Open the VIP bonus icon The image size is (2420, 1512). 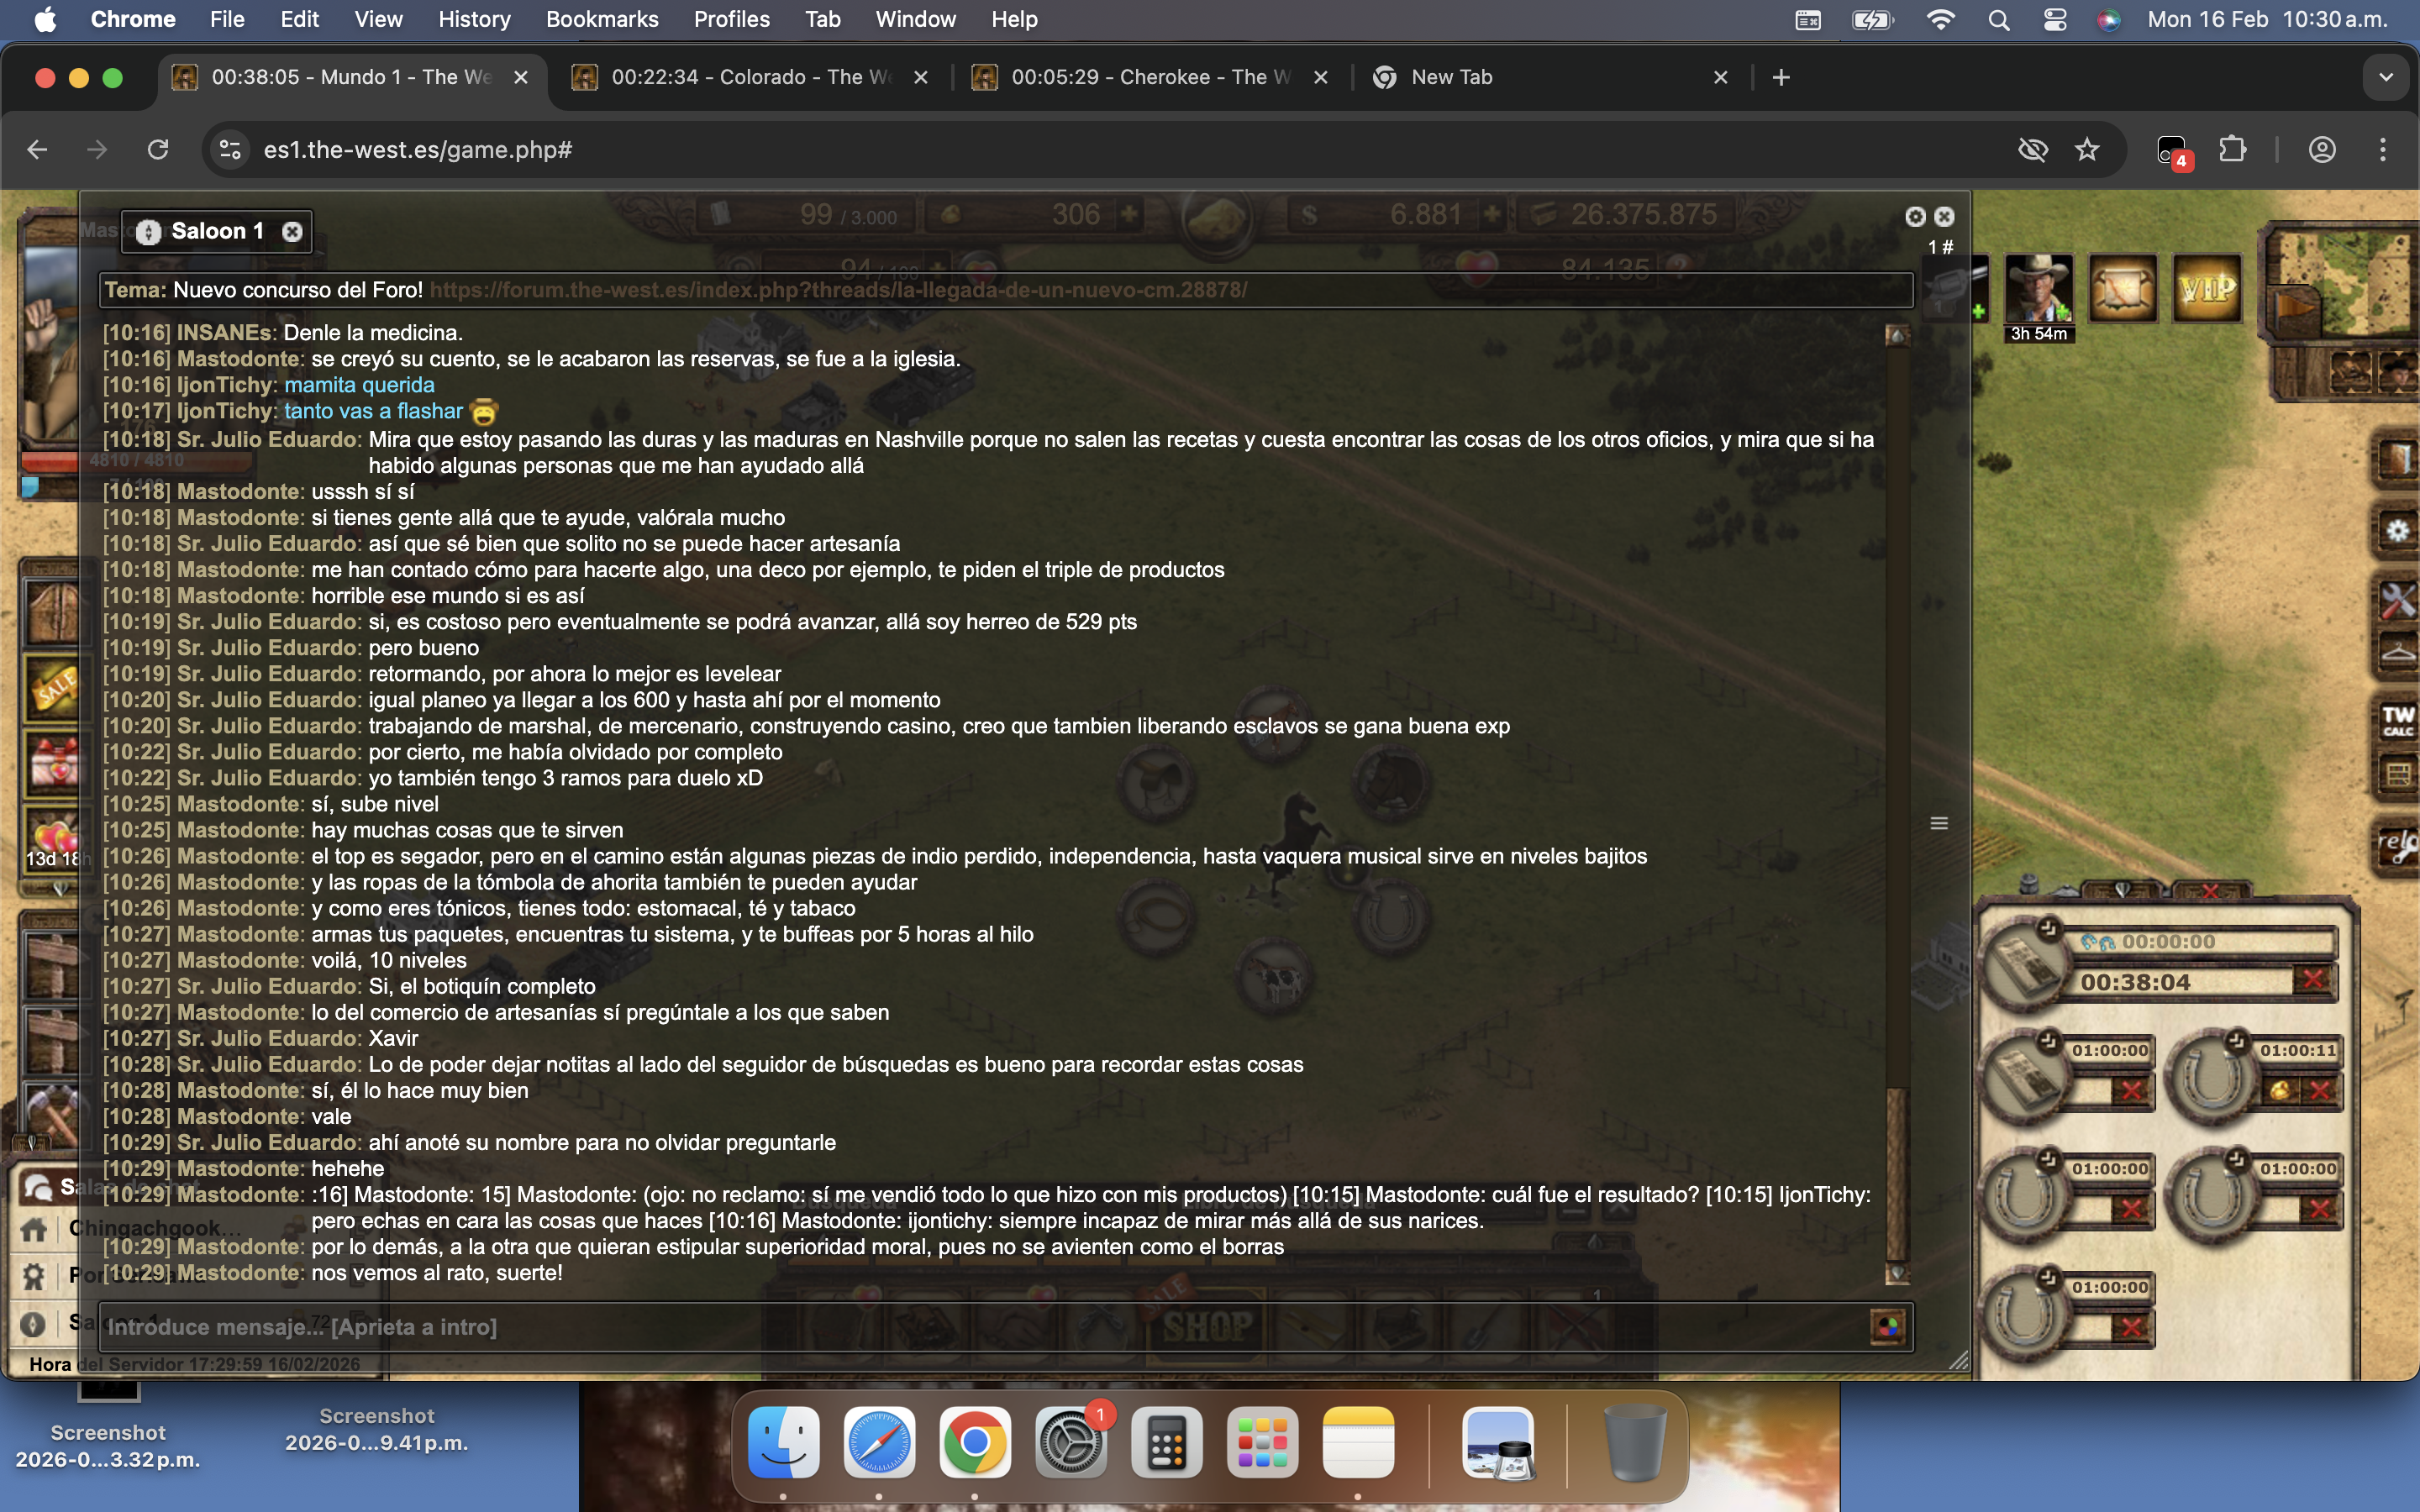(2207, 290)
